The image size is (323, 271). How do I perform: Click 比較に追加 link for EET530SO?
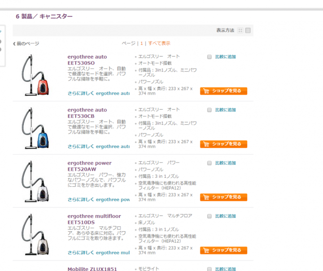225,57
